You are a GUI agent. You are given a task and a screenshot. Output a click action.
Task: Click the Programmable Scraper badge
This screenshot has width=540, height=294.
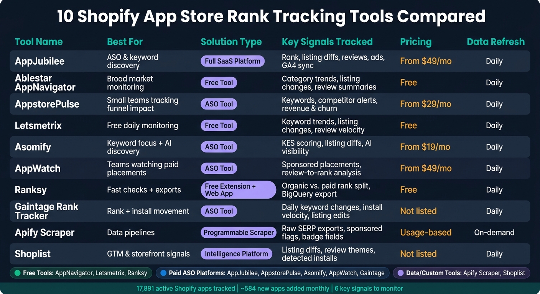239,232
